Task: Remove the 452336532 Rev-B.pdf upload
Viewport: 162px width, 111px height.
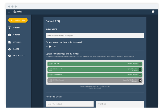Action: coord(140,70)
